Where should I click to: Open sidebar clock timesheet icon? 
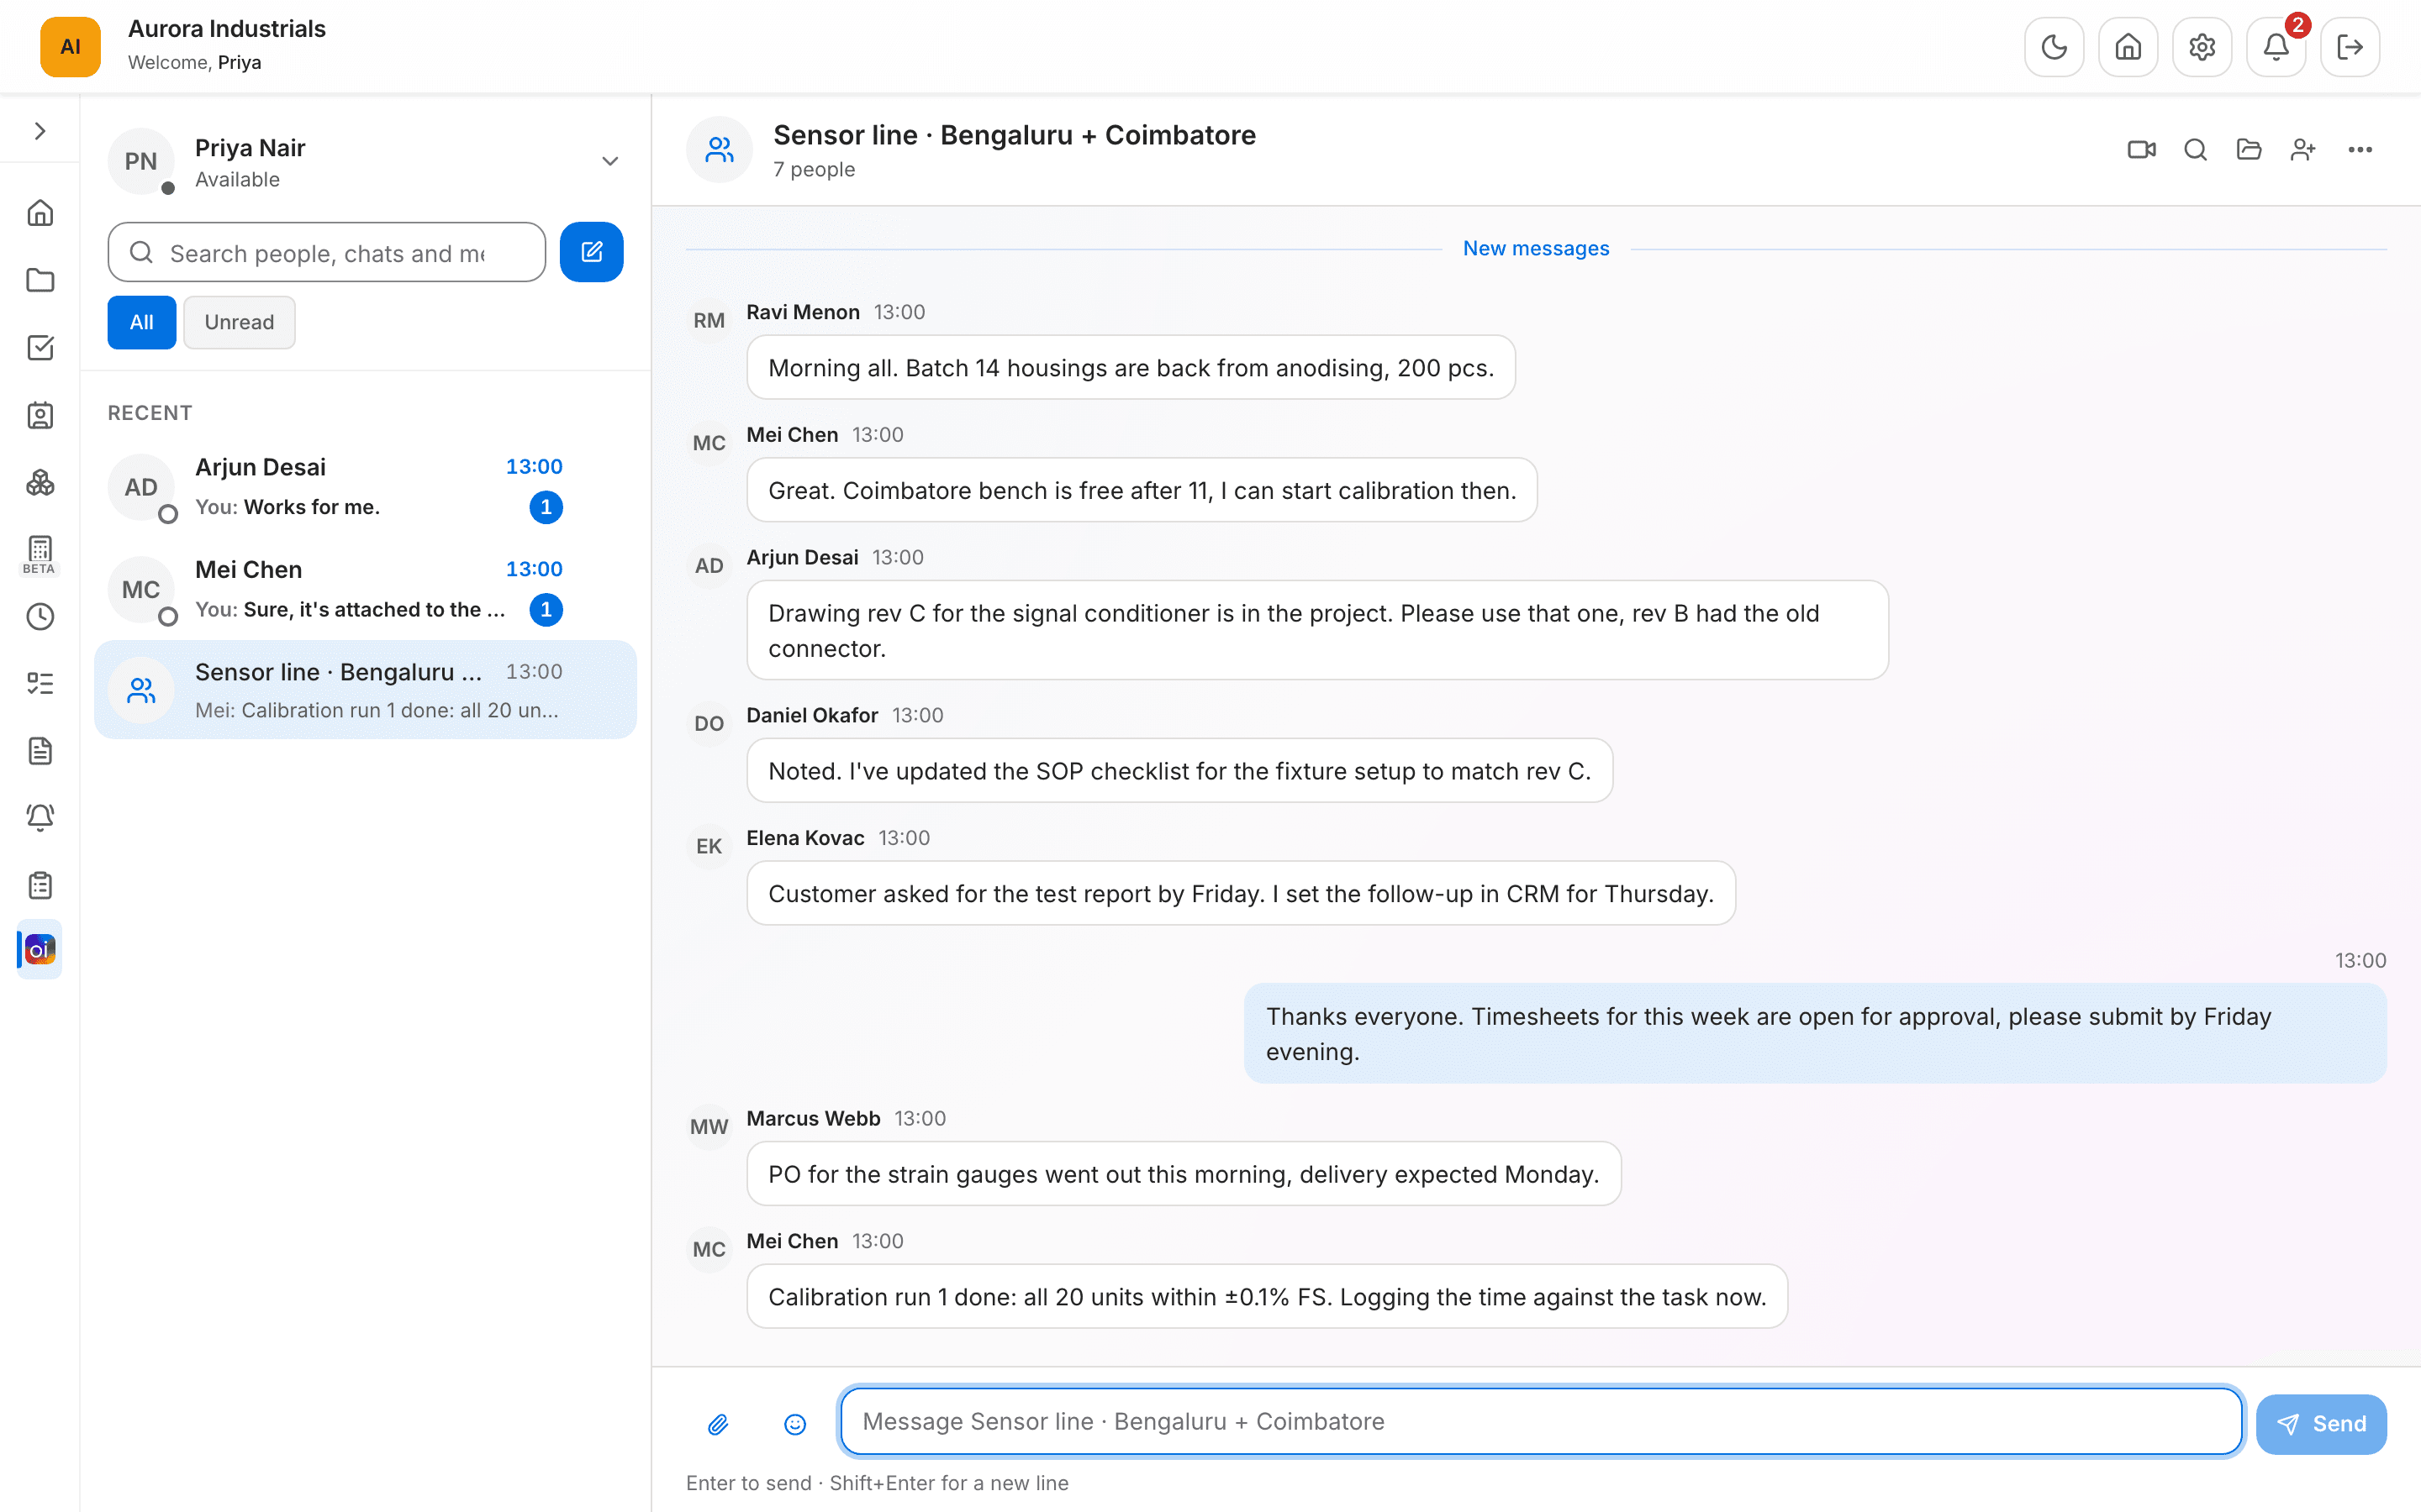pyautogui.click(x=40, y=617)
